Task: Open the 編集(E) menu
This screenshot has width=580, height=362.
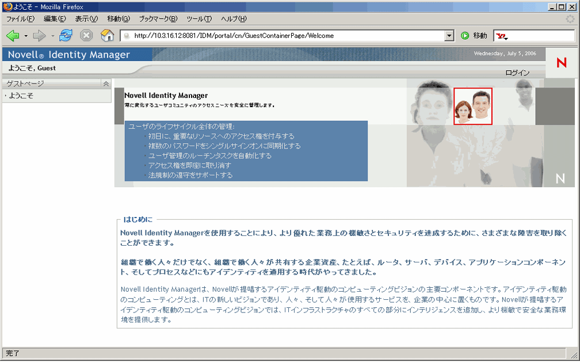Action: coord(55,18)
